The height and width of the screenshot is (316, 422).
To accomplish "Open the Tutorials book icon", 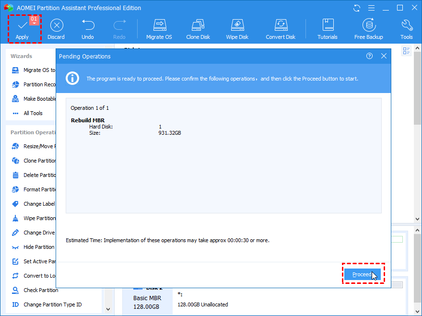I will click(x=328, y=25).
